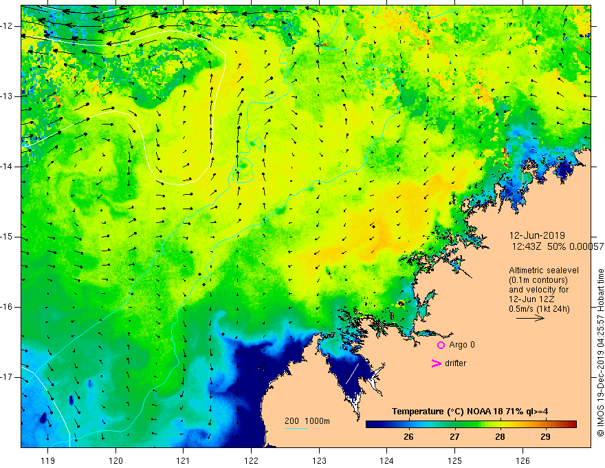The image size is (605, 468).
Task: Click the cyan 200m contour legend line
Action: pos(296,428)
